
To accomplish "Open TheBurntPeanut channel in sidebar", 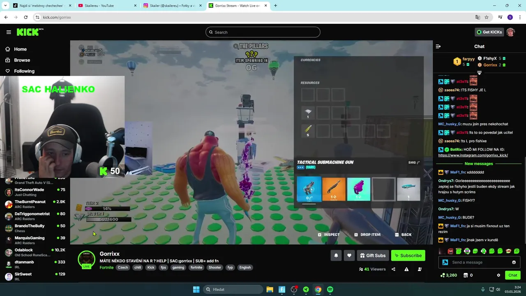I will point(35,204).
